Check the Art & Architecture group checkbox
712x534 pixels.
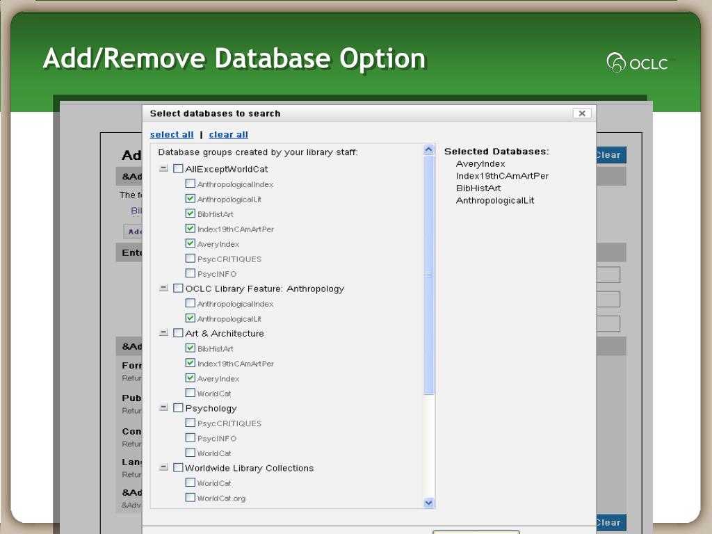point(178,333)
